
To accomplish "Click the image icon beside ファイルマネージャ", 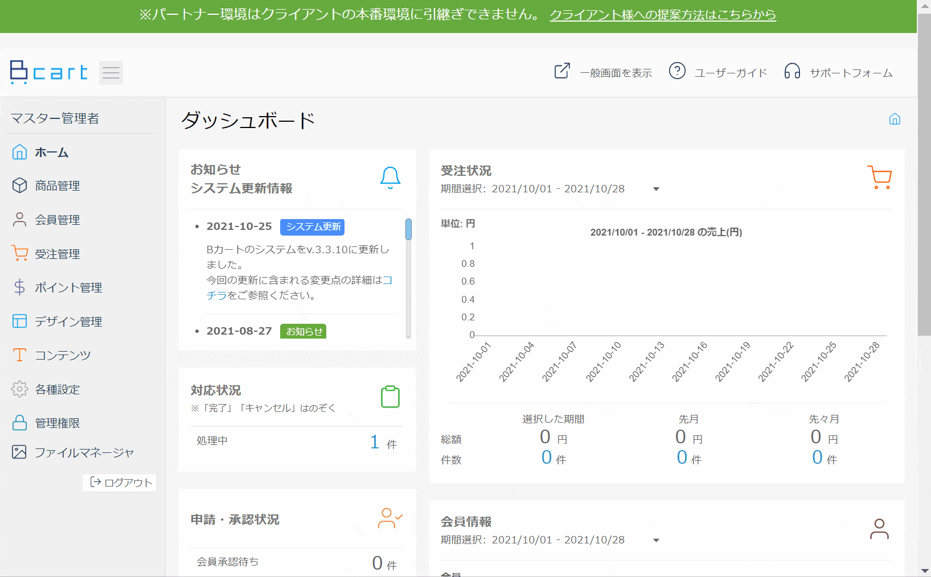I will tap(19, 452).
